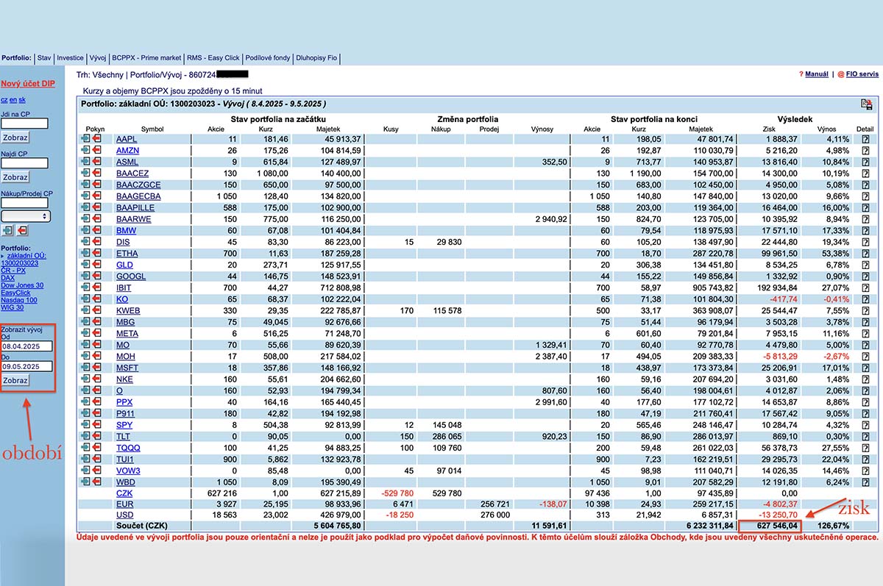883x586 pixels.
Task: Click the Nákup/Prodej CP input field
Action: pyautogui.click(x=25, y=203)
